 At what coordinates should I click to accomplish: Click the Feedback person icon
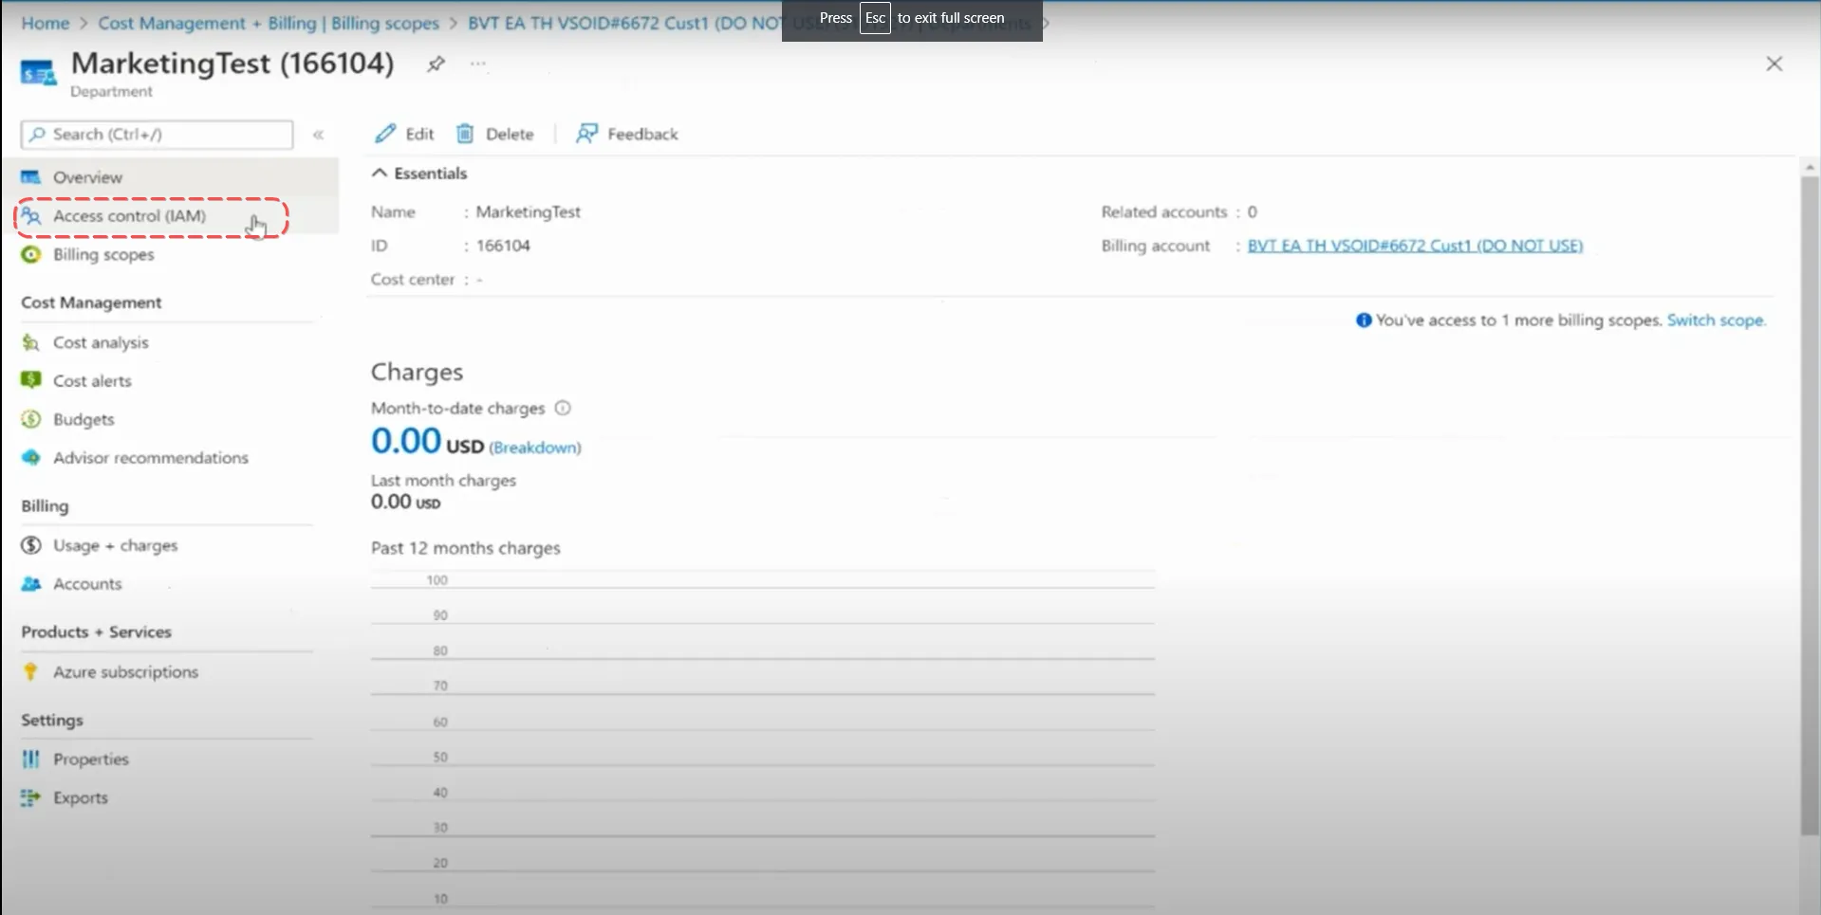[586, 134]
